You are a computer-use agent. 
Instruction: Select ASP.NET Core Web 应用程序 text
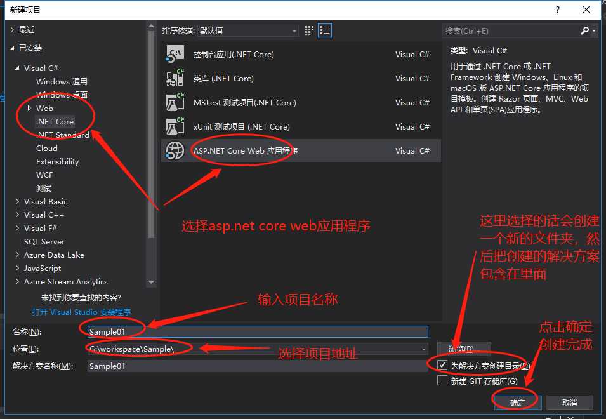pyautogui.click(x=246, y=150)
